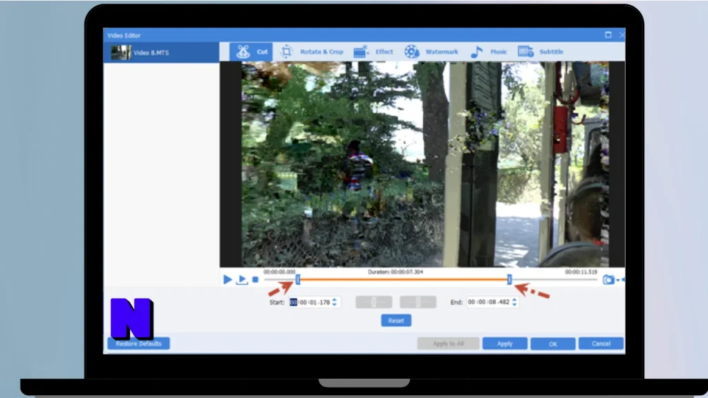Click the Subtitle icon
The height and width of the screenshot is (398, 708).
pyautogui.click(x=525, y=52)
